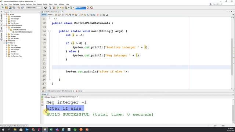Switch to the Debugger Console tab
The width and height of the screenshot is (235, 132).
coord(50,97)
